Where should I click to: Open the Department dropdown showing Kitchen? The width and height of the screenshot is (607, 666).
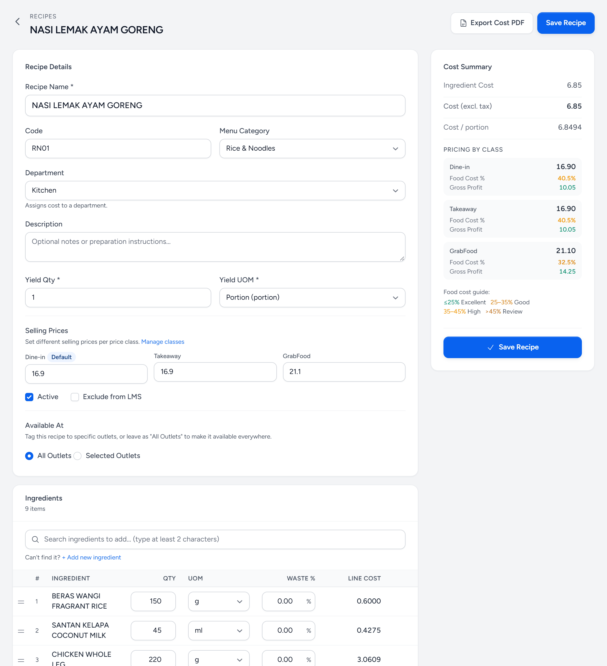point(215,191)
